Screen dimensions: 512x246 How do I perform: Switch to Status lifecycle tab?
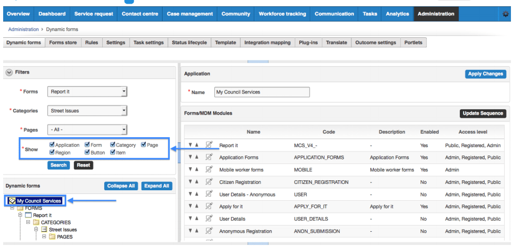[x=190, y=43]
